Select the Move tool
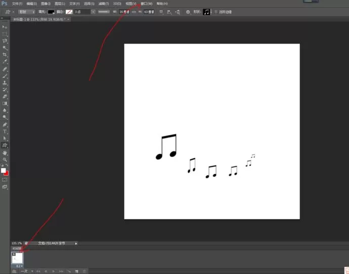 (x=5, y=27)
